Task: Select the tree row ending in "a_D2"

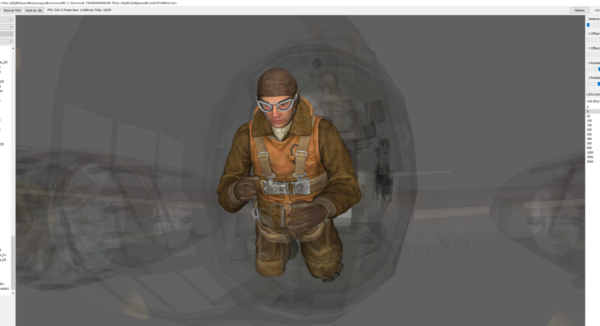Action: (3, 259)
